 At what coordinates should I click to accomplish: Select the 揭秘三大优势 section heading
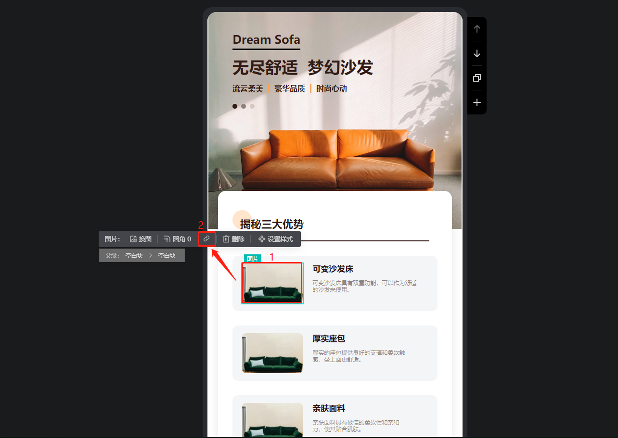tap(271, 224)
